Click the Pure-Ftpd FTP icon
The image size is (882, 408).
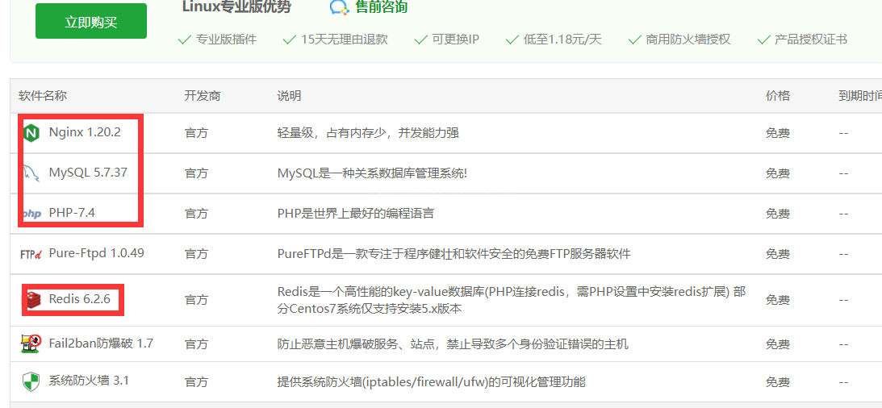(x=31, y=254)
